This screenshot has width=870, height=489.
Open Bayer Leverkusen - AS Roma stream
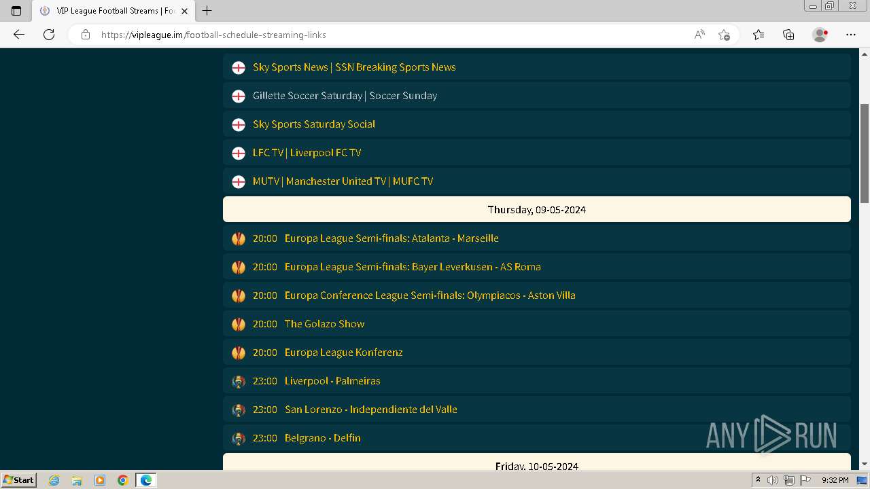413,267
